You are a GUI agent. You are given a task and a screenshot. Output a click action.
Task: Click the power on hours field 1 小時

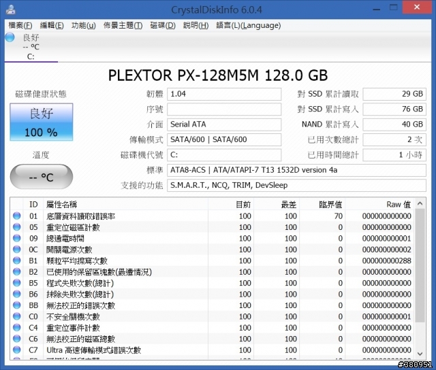[x=394, y=155]
